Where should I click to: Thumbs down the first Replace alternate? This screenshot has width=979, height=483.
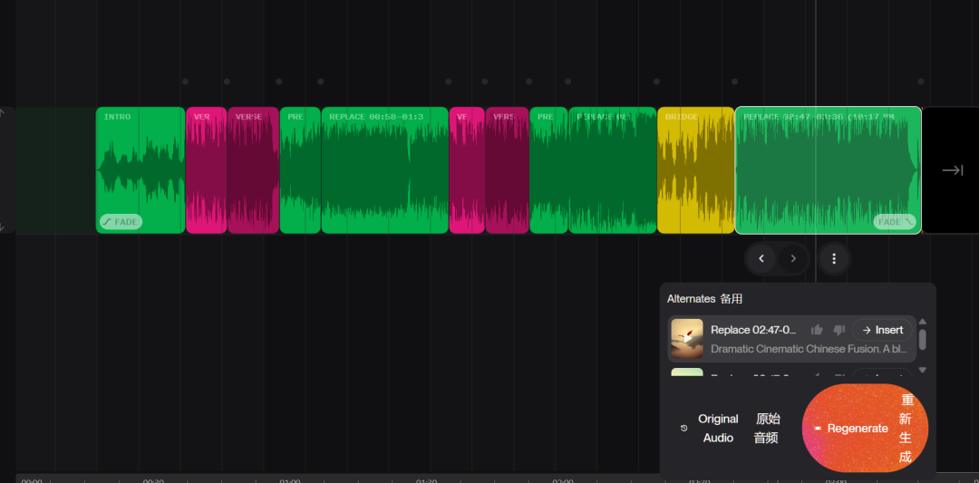838,330
